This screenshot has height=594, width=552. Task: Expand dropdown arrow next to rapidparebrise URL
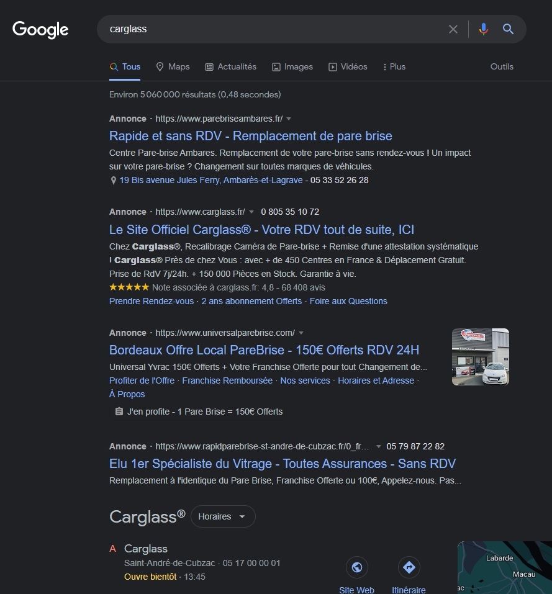(x=378, y=447)
